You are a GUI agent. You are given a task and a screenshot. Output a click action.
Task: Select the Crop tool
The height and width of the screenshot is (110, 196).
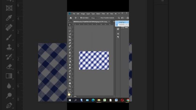tap(70, 37)
